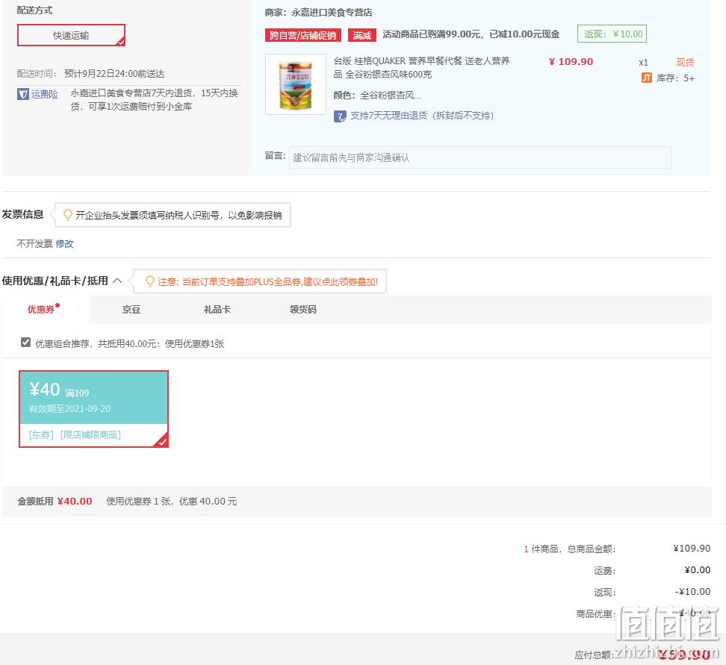
Task: Click the 配送时间 预计9月22日 text
Action: [91, 74]
